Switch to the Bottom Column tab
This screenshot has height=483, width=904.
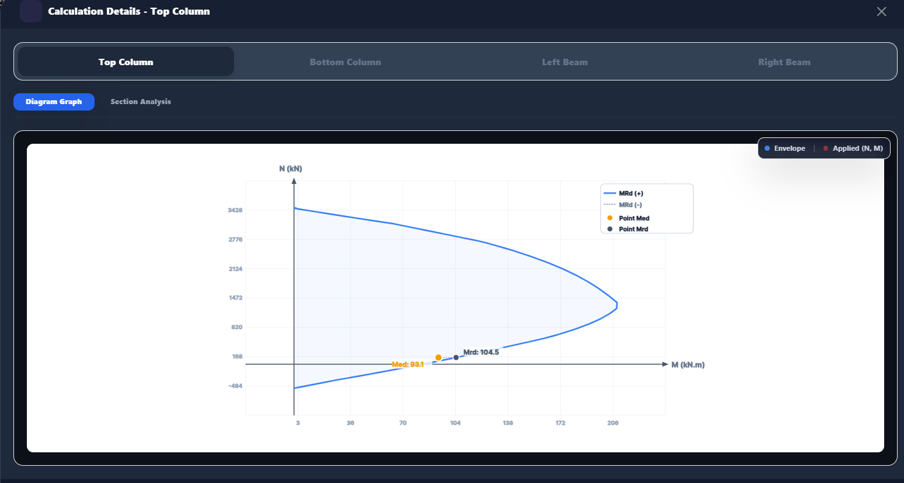345,62
